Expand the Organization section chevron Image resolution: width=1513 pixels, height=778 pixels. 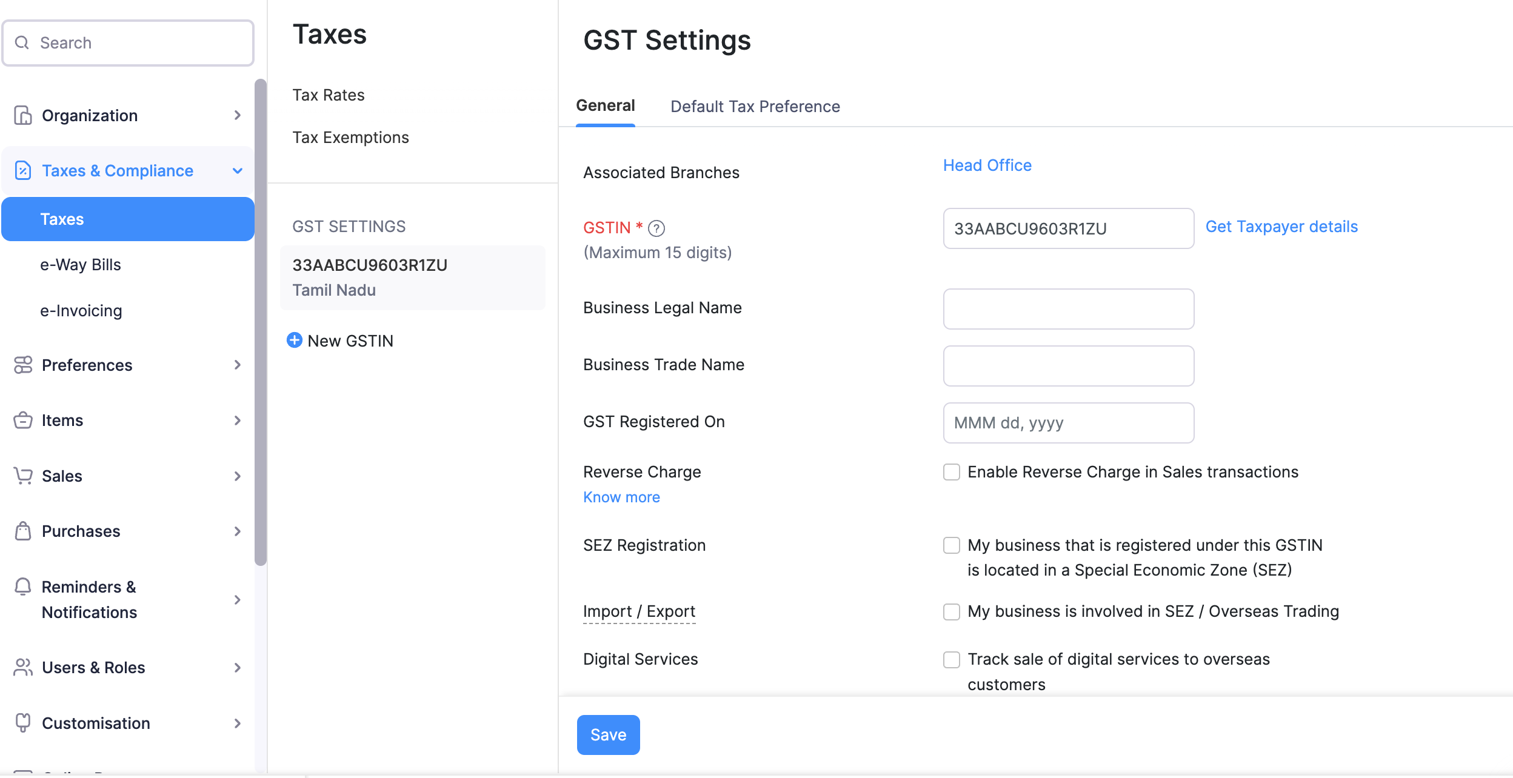(238, 115)
